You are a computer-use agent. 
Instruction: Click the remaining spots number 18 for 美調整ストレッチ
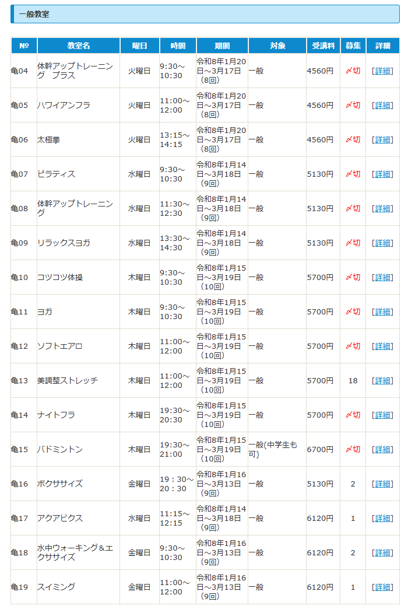pos(353,381)
